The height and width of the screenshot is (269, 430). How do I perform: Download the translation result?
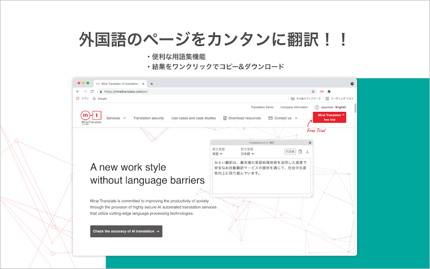click(307, 152)
